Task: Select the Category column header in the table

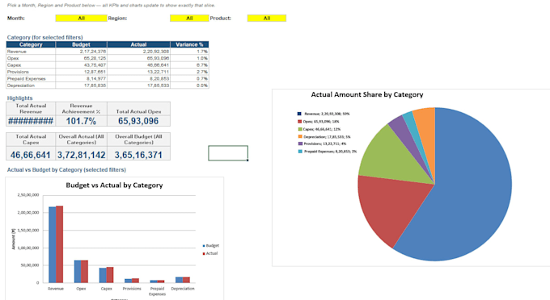Action: (x=31, y=44)
